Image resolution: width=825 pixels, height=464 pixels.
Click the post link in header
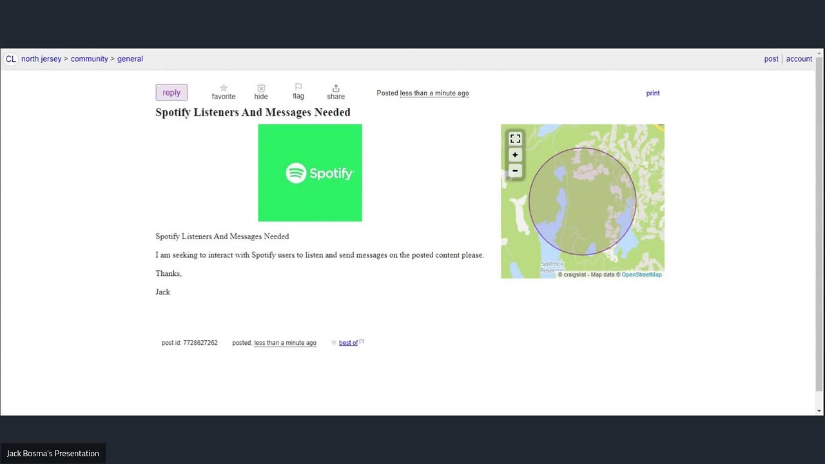[772, 59]
